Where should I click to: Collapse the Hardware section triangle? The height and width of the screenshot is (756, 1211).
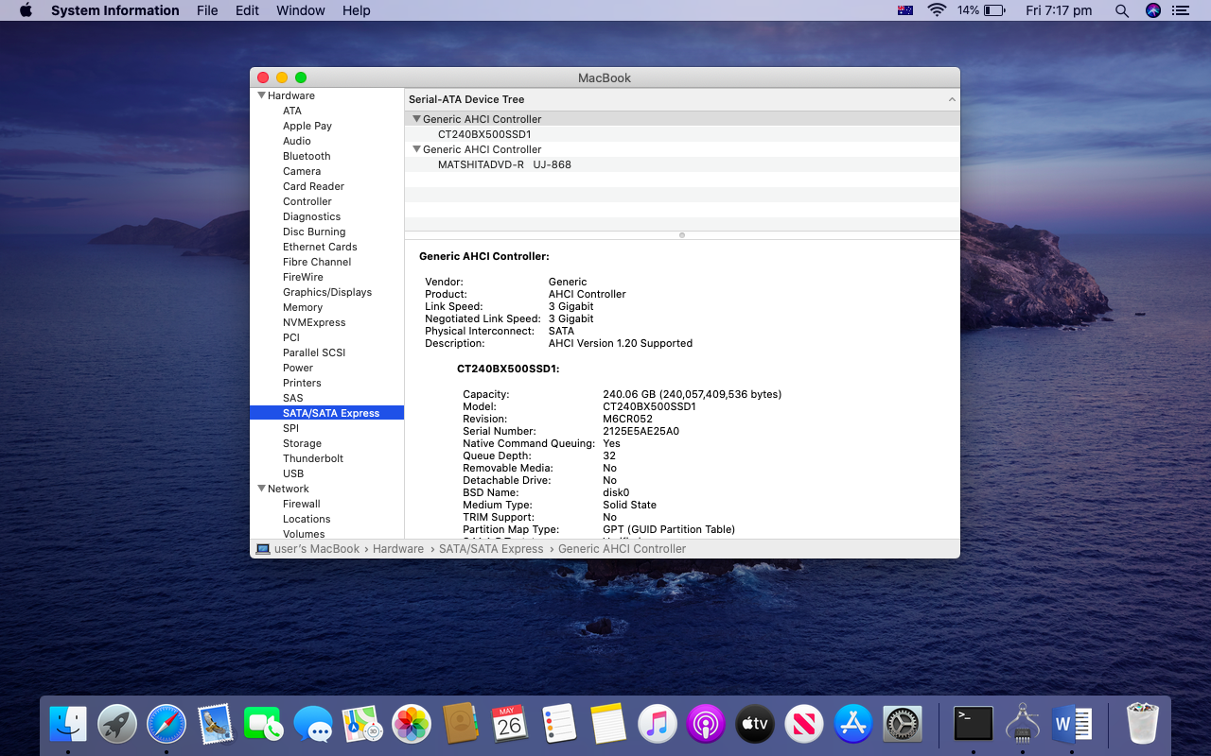coord(261,95)
